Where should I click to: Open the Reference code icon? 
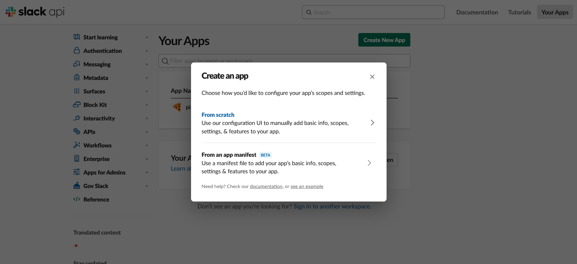coord(76,199)
